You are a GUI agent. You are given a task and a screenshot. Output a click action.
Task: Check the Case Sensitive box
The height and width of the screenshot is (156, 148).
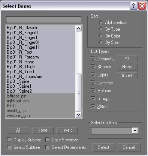pyautogui.click(x=47, y=139)
